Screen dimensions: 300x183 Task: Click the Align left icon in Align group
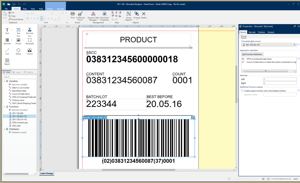point(113,12)
